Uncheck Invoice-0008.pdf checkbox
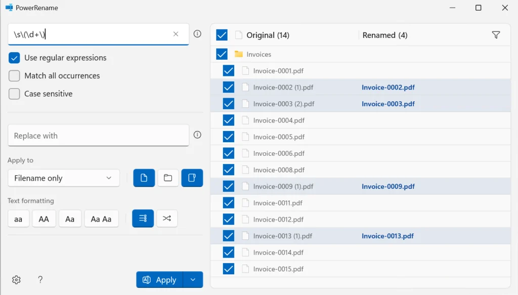Image resolution: width=518 pixels, height=295 pixels. click(228, 170)
